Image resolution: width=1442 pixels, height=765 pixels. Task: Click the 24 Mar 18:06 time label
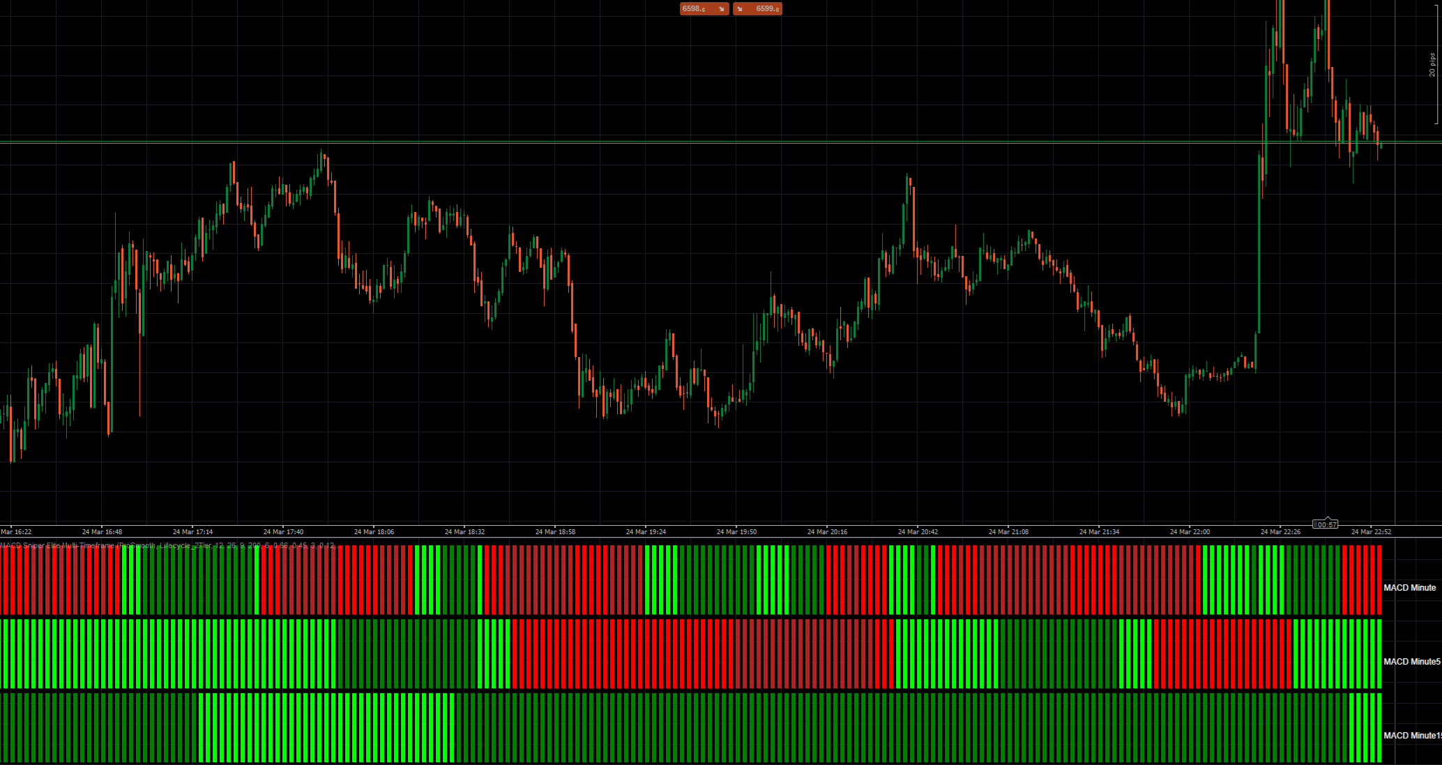[x=374, y=531]
